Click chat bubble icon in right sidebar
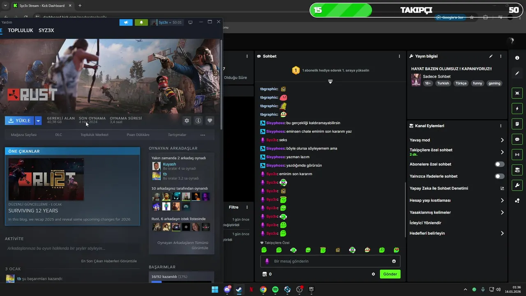The width and height of the screenshot is (526, 296). point(517,139)
